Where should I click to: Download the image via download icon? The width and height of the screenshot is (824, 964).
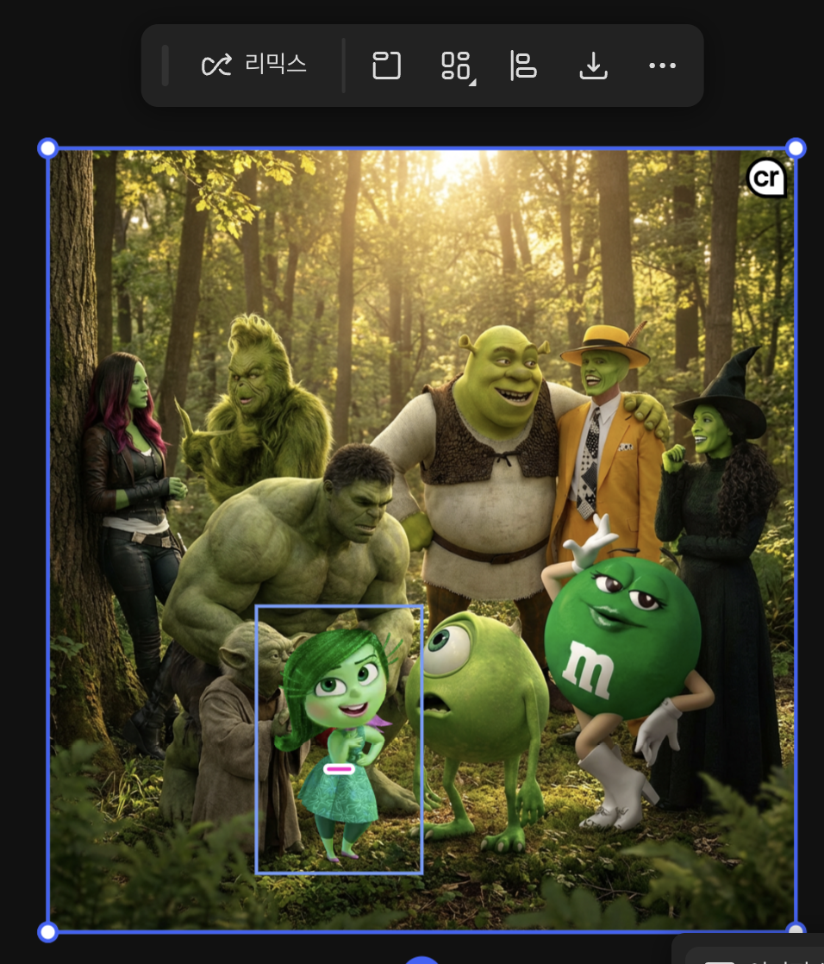pyautogui.click(x=594, y=66)
